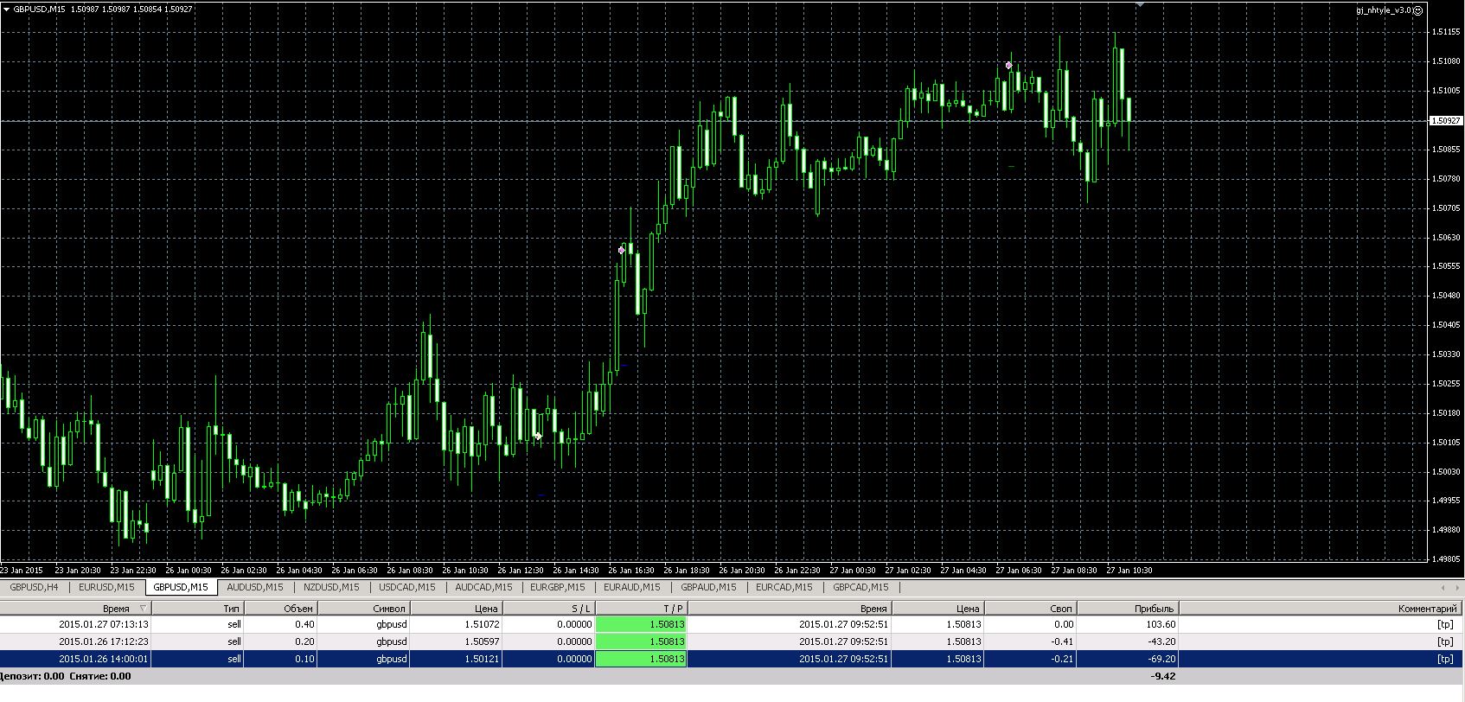Select the active GBPUSD,M15 chart tab
The width and height of the screenshot is (1465, 702).
(x=181, y=587)
